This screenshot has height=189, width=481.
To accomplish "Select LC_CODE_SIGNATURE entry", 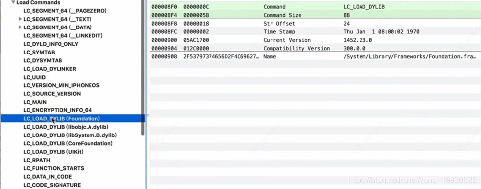I will pos(52,185).
